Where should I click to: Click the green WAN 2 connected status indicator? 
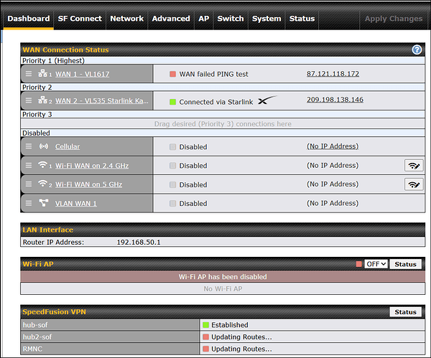pyautogui.click(x=172, y=102)
